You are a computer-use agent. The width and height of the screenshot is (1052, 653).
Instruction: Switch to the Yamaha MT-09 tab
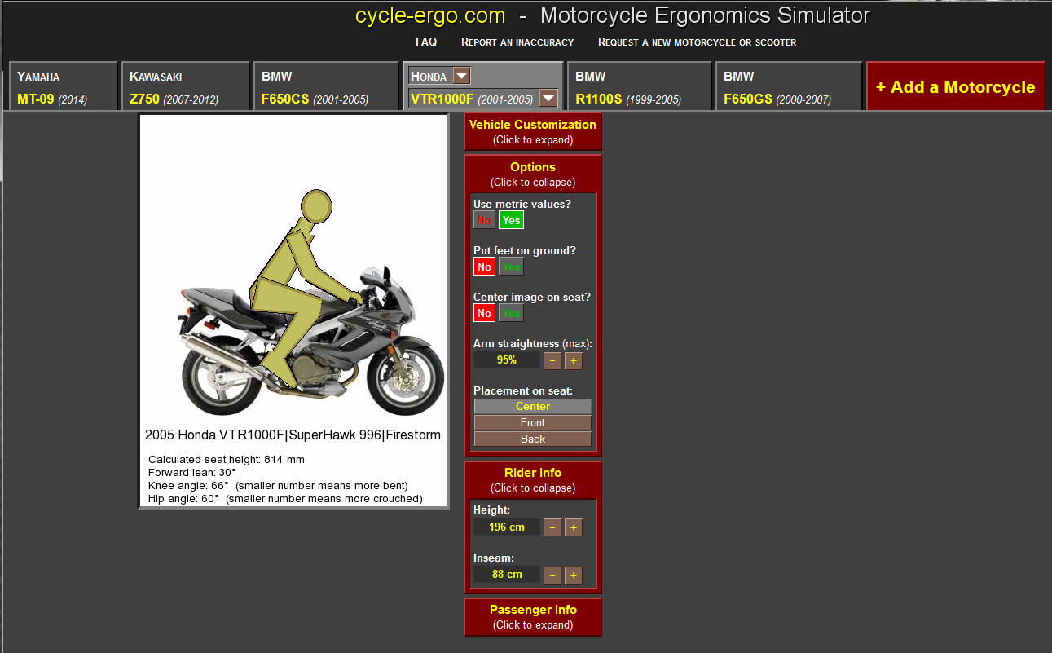[x=63, y=87]
